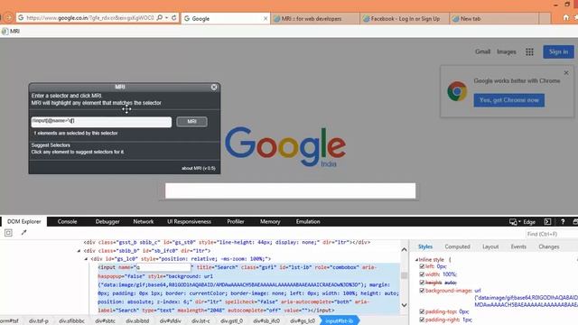578x325 pixels.
Task: Open the UI Responsiveness tab
Action: coord(189,221)
